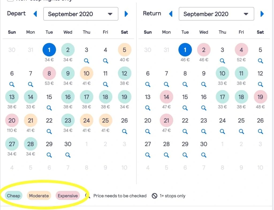This screenshot has height=210, width=274.
Task: Check return price for September 22
Action: coord(185,132)
